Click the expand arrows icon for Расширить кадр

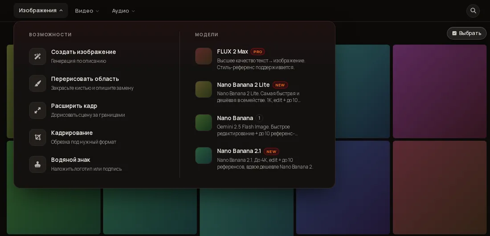pos(37,110)
